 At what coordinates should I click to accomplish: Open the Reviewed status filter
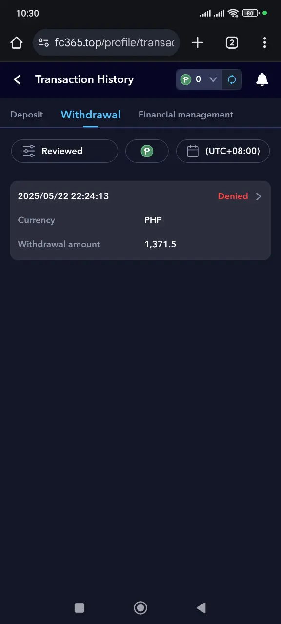tap(64, 151)
